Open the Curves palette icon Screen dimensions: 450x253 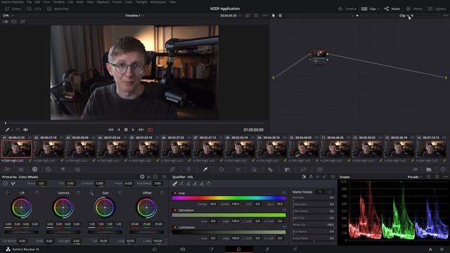(x=172, y=169)
